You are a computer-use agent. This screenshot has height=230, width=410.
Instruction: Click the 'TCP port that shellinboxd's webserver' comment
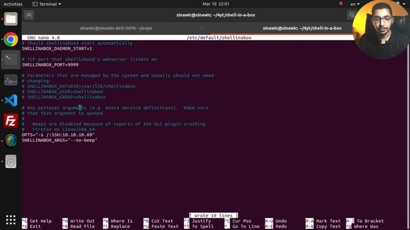(x=90, y=59)
